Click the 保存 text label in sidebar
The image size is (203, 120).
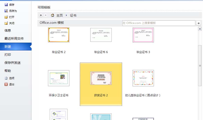pyautogui.click(x=12, y=5)
